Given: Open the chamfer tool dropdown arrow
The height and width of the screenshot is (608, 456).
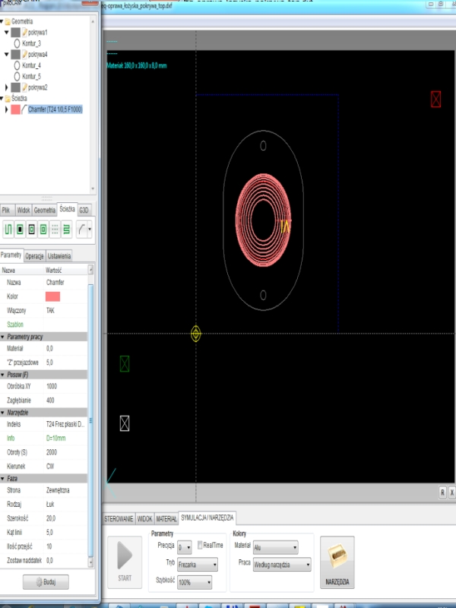Looking at the screenshot, I should 90,230.
